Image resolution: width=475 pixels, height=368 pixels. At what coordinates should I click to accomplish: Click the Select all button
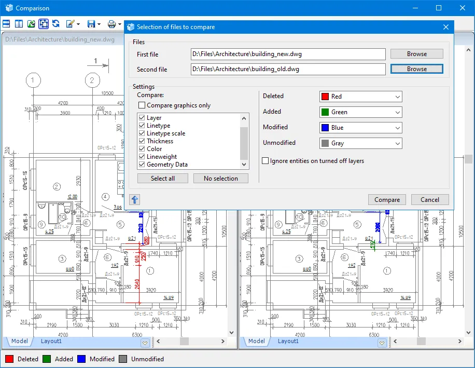(x=163, y=178)
